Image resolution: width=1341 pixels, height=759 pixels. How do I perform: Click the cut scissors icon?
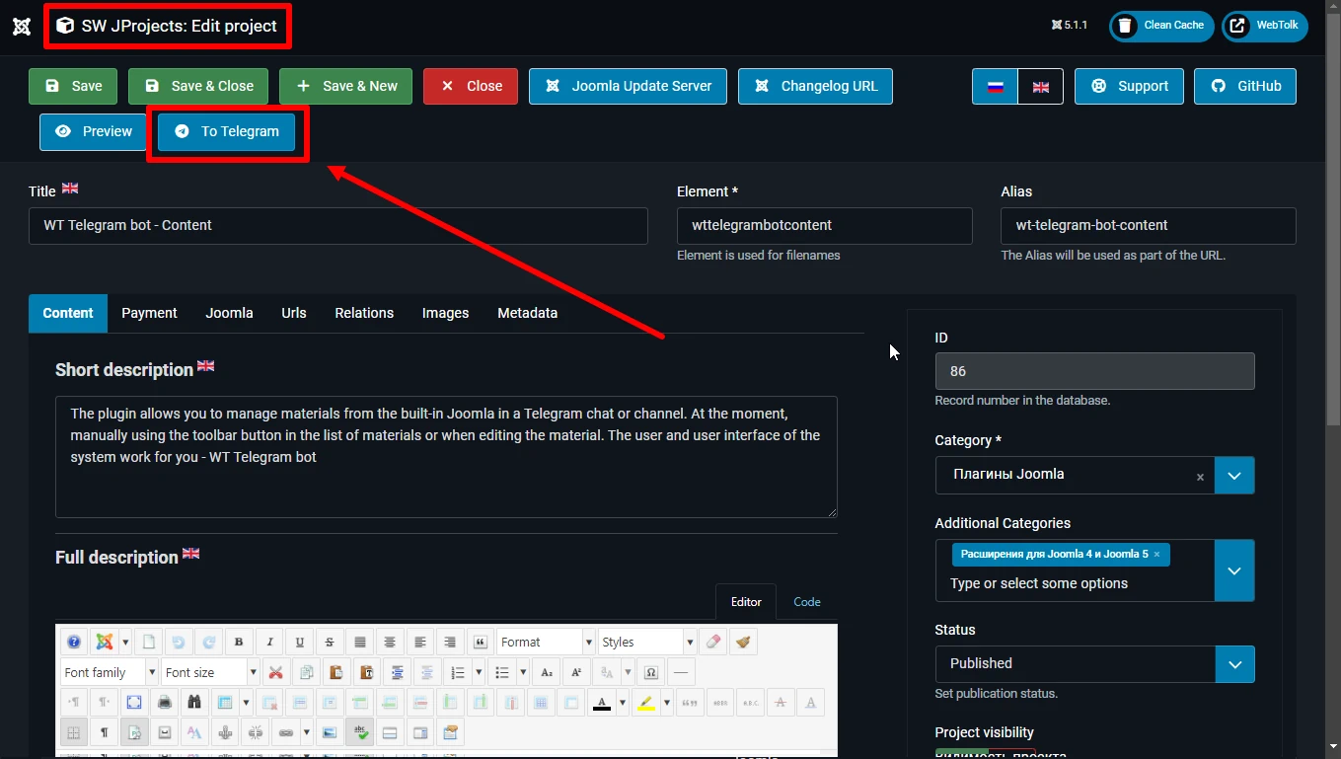(x=275, y=672)
